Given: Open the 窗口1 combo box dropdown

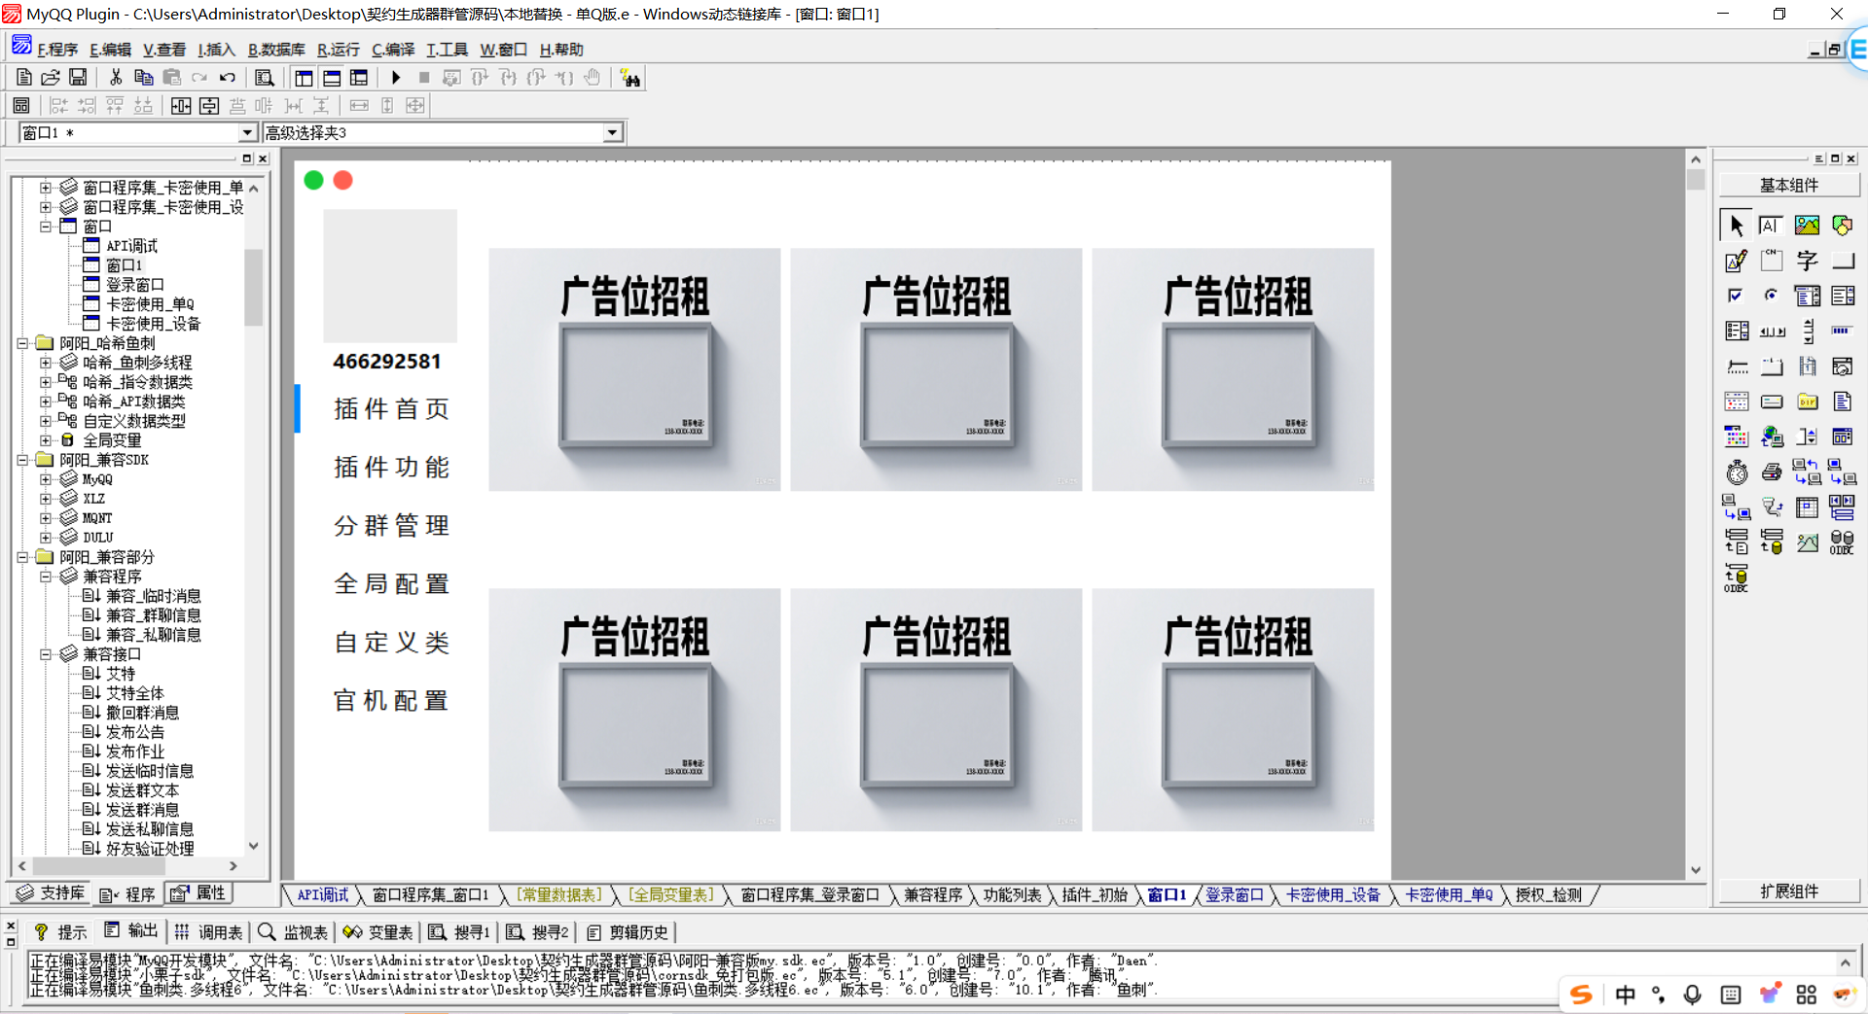Looking at the screenshot, I should pyautogui.click(x=247, y=132).
